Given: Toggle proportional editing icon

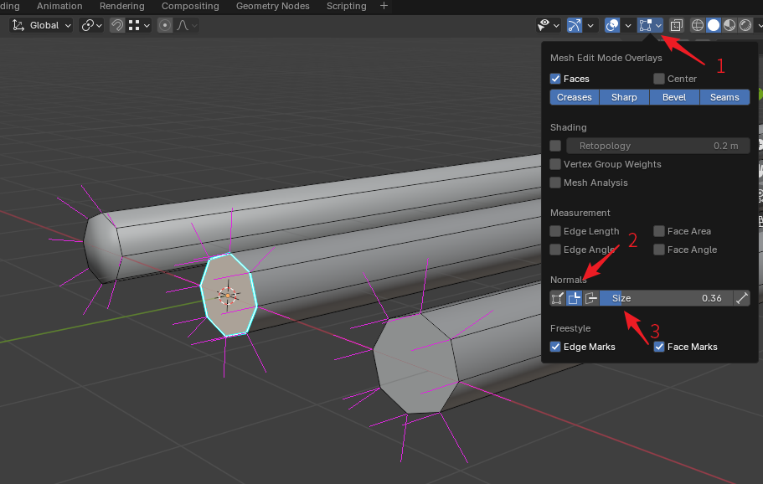Looking at the screenshot, I should coord(165,25).
